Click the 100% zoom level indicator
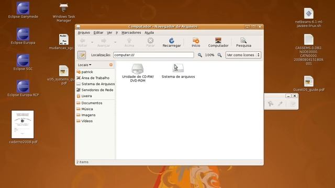The image size is (335, 188). pyautogui.click(x=209, y=55)
